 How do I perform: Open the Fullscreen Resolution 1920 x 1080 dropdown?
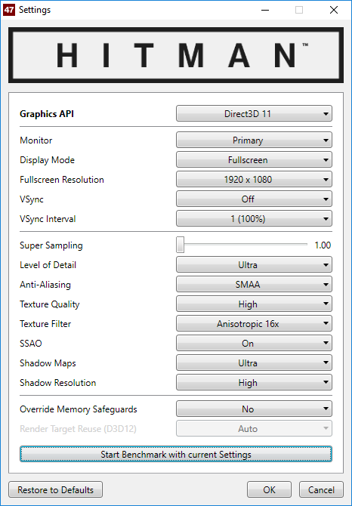click(x=254, y=180)
